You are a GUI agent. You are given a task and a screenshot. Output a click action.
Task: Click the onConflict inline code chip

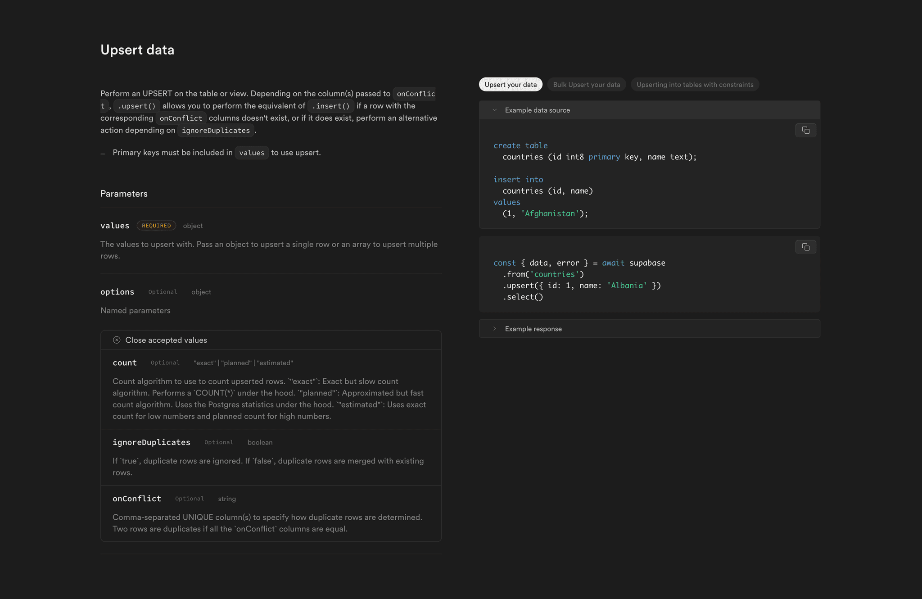tap(181, 118)
